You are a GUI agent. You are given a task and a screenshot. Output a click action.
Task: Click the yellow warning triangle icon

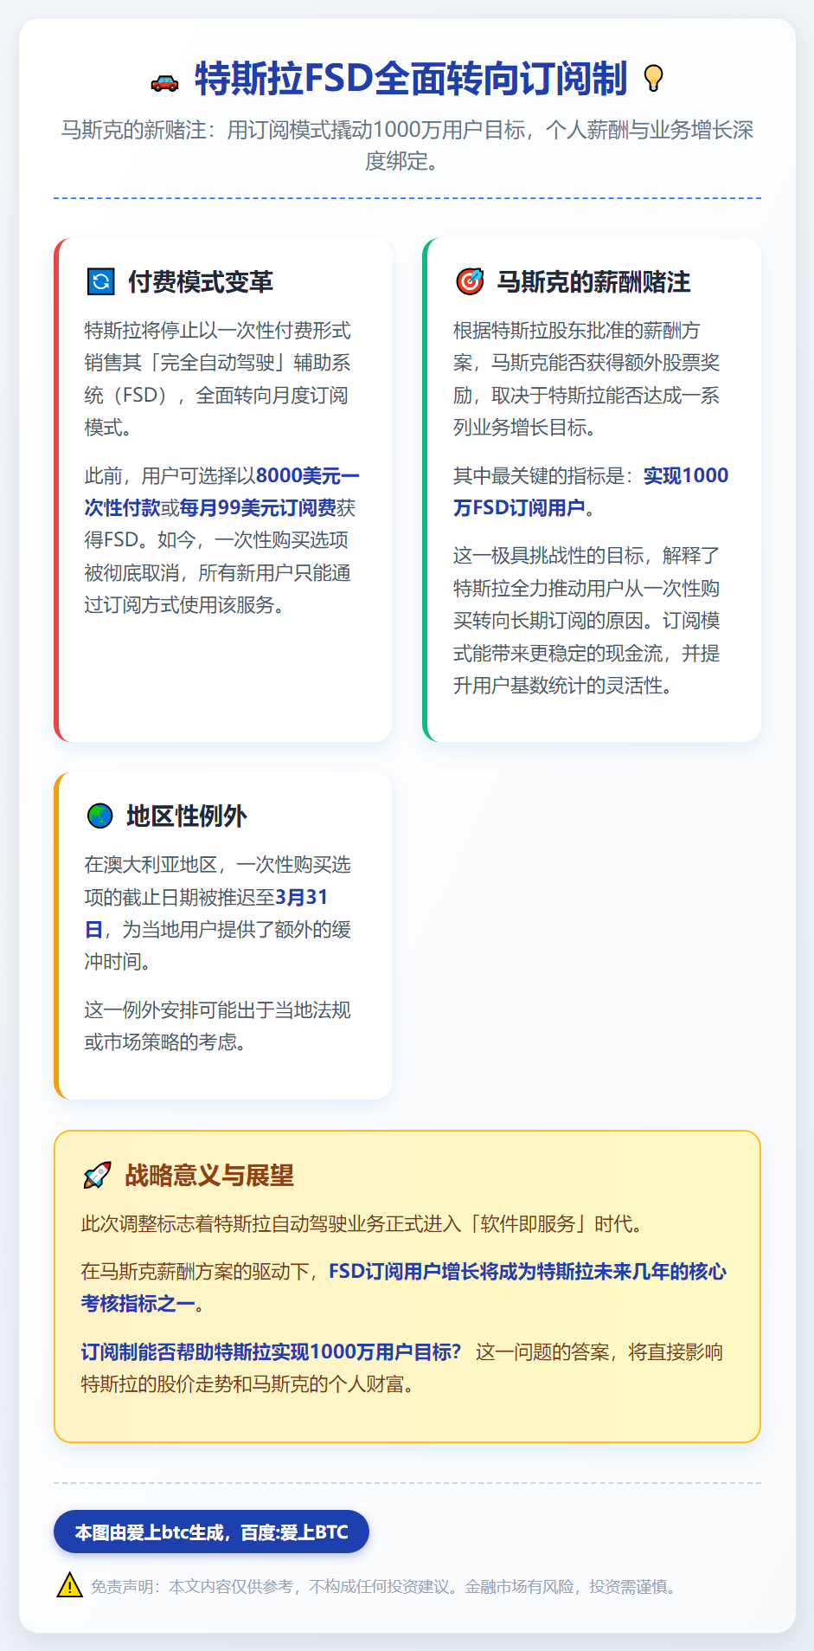coord(69,1584)
